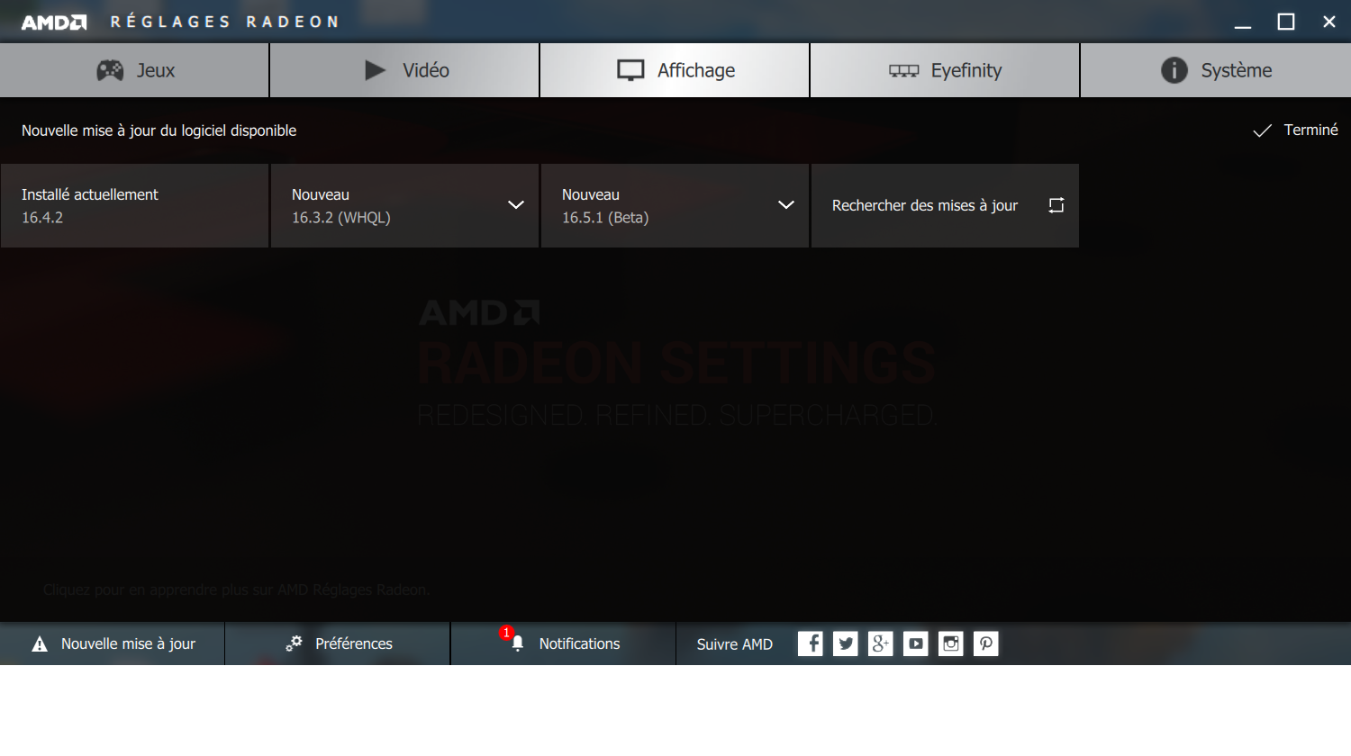Open Préférences in the bottom bar

(x=338, y=643)
